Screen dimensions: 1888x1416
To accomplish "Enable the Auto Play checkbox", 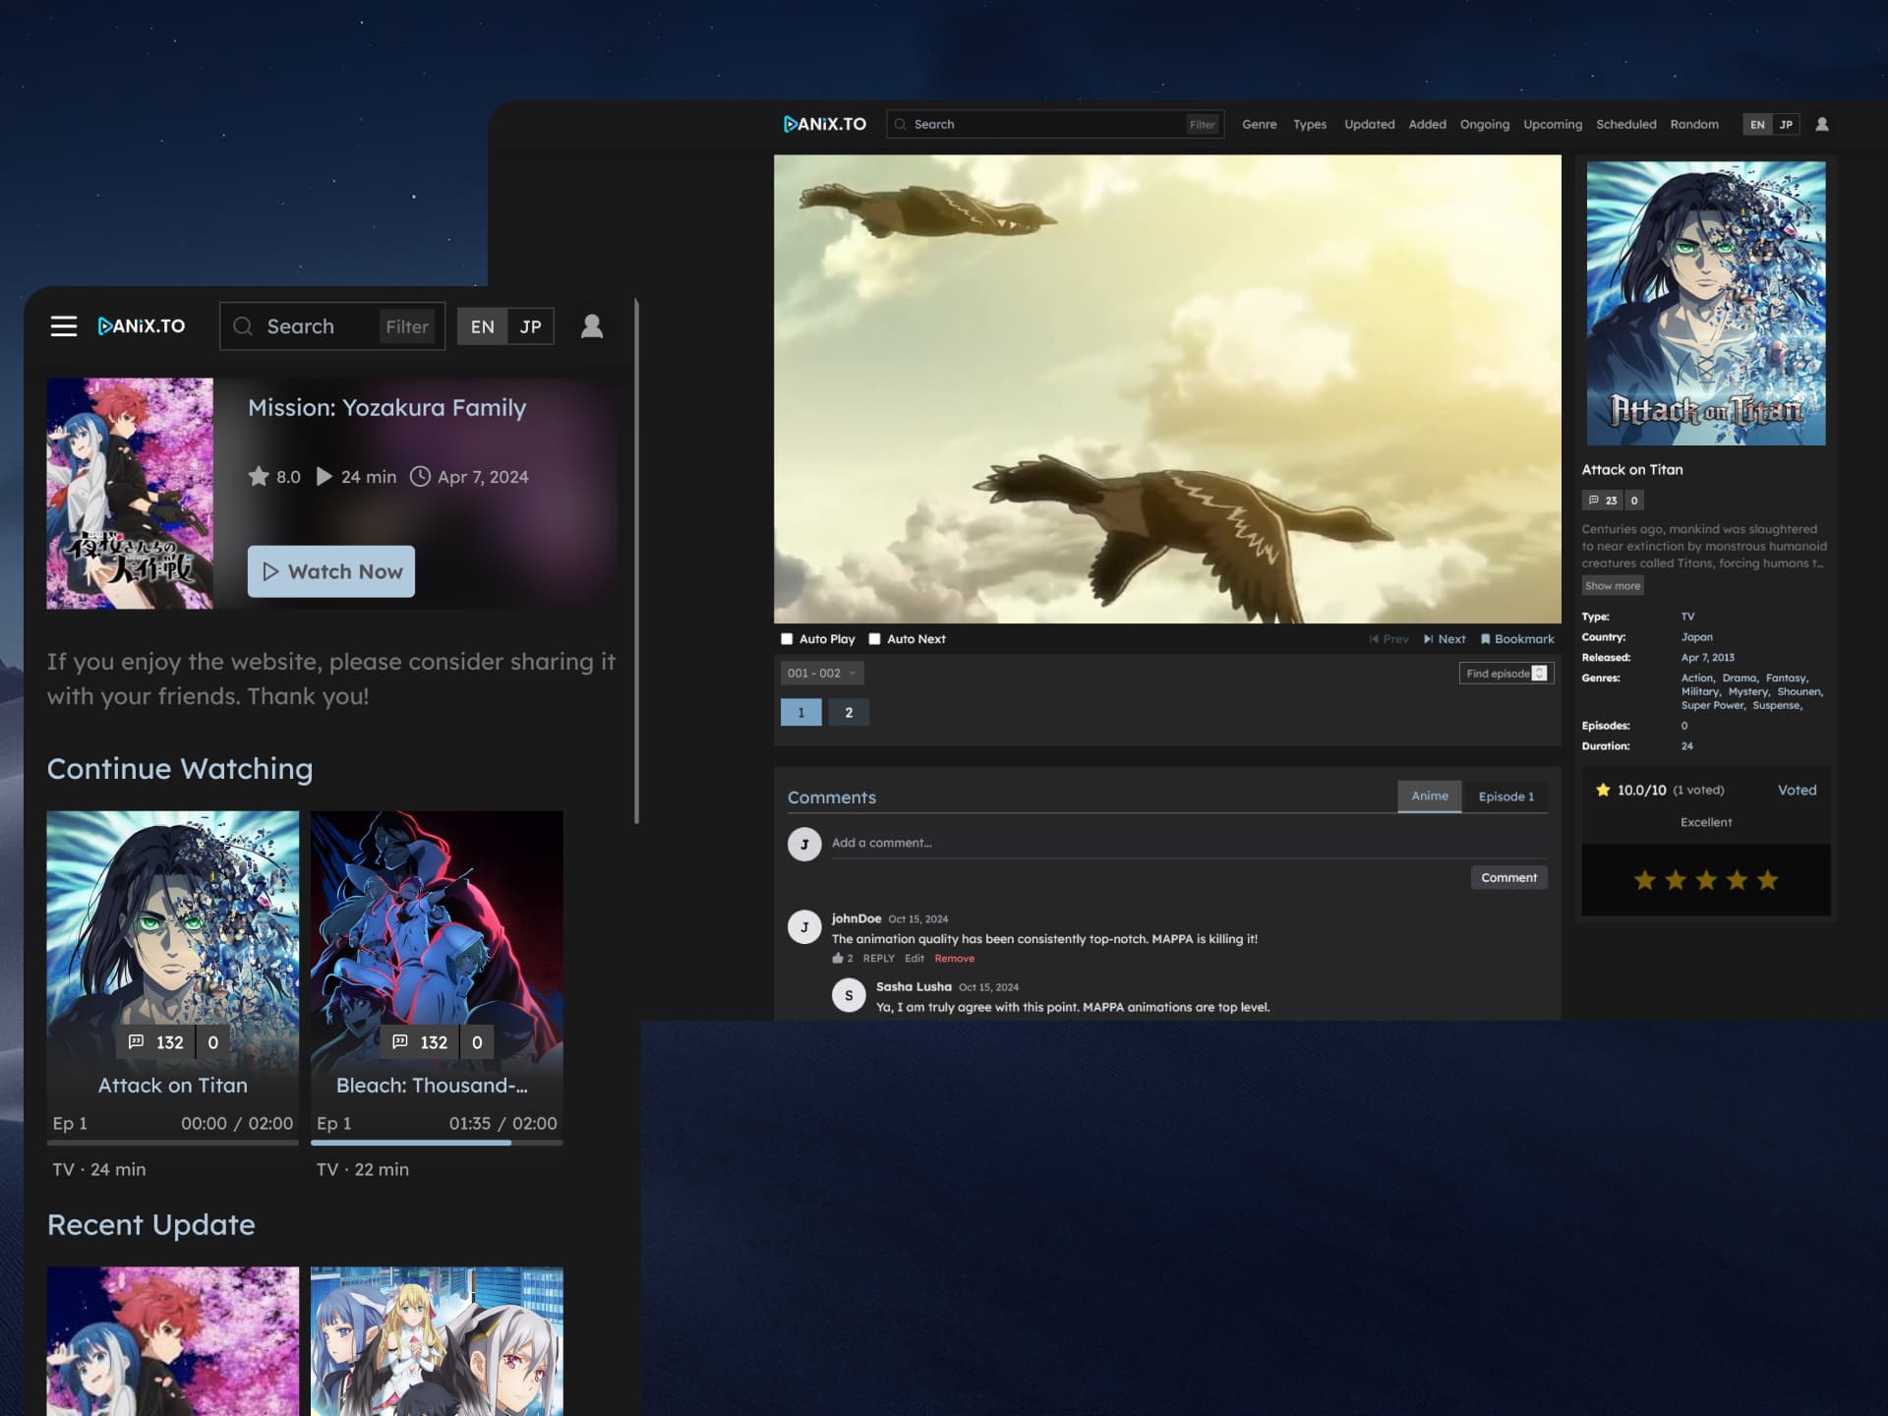I will tap(787, 639).
